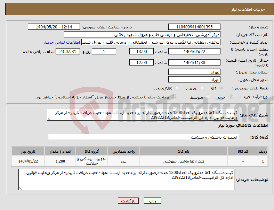
Task: Click the remaining time 23:07:31 field
Action: point(68,51)
